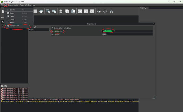Click the three-dots layout toolbar icon
183x112 pixels.
coord(80,11)
